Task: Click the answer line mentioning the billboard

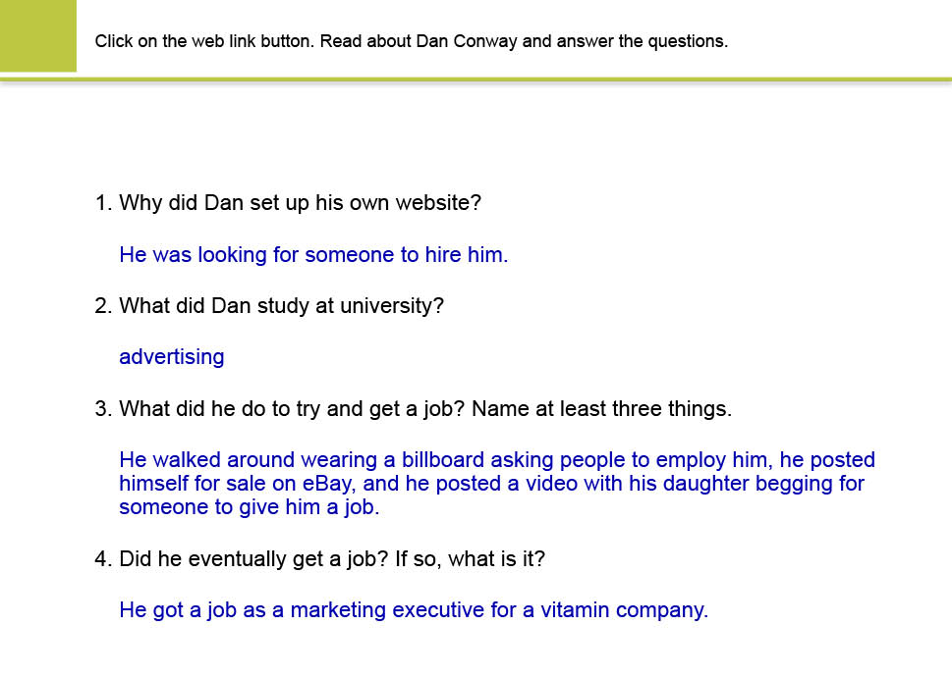Action: pos(496,460)
